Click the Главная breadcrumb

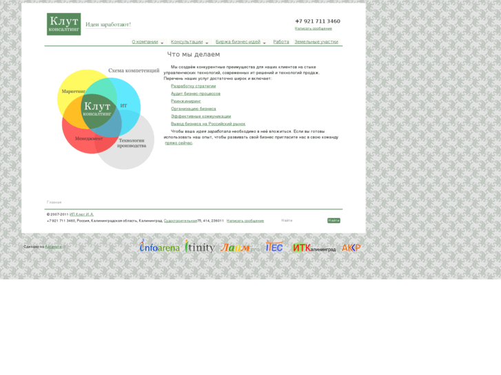pyautogui.click(x=54, y=202)
